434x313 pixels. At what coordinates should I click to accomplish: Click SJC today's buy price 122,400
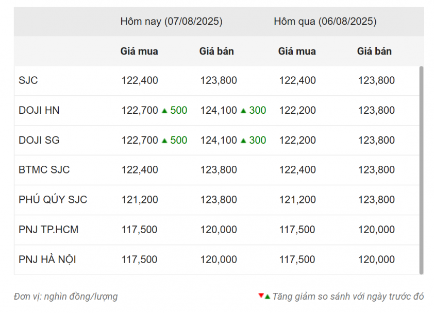[140, 80]
